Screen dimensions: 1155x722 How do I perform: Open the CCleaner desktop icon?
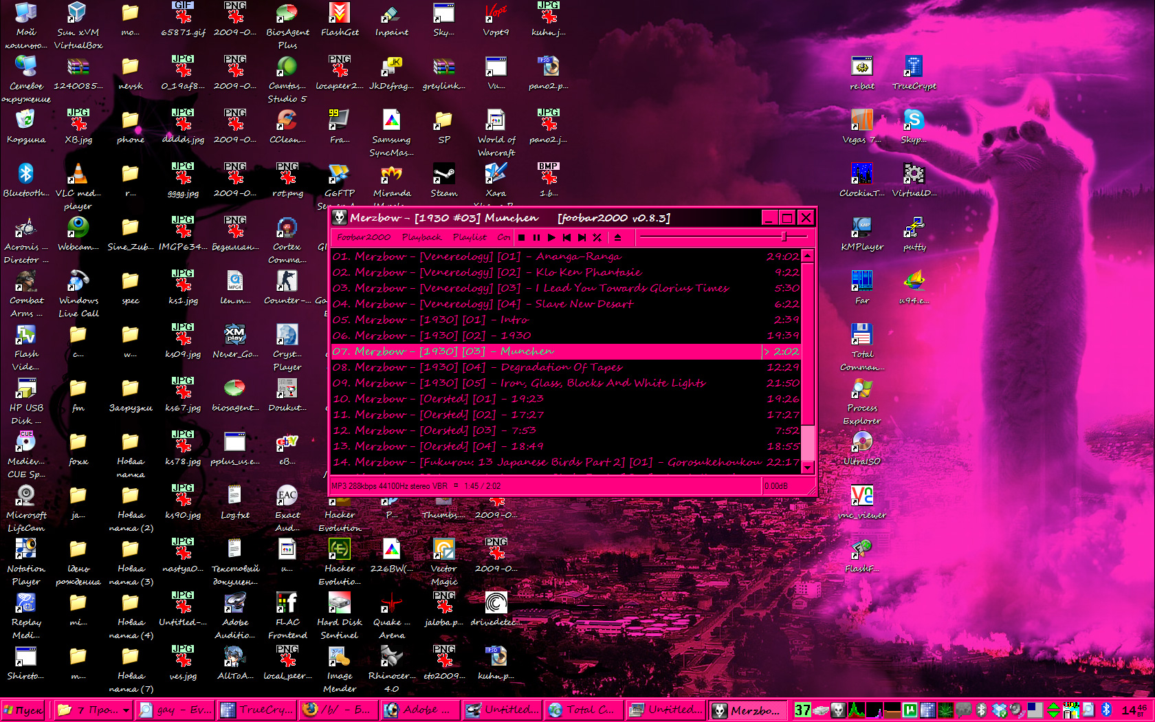coord(287,127)
